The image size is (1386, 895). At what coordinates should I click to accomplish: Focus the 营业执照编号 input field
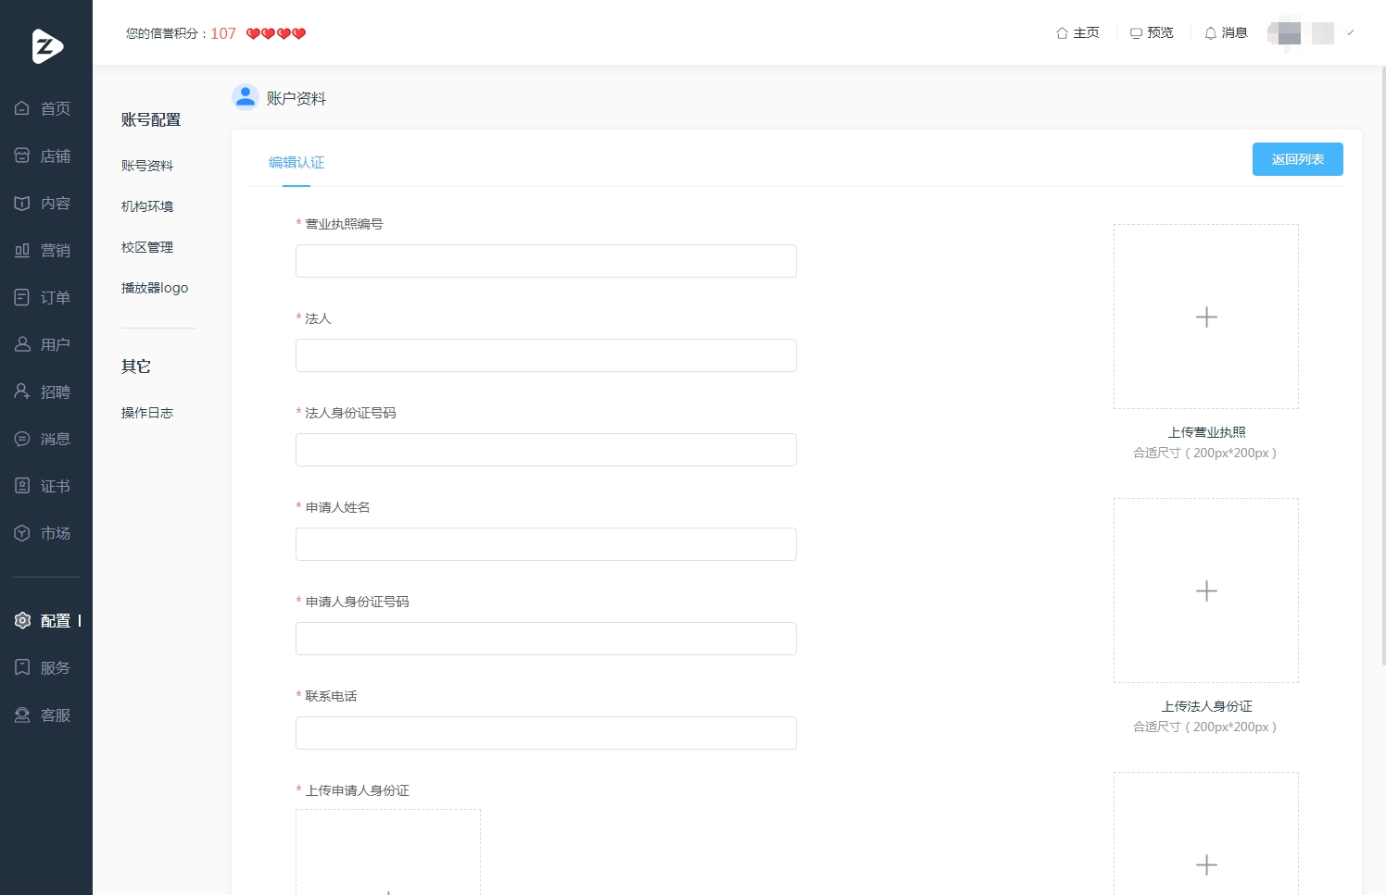point(546,261)
